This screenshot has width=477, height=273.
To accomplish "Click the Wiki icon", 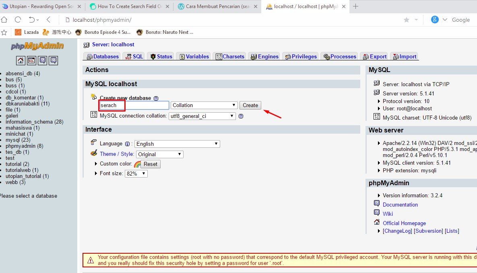I will (x=377, y=213).
